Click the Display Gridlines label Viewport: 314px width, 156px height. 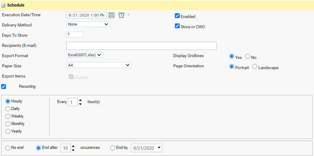(188, 56)
